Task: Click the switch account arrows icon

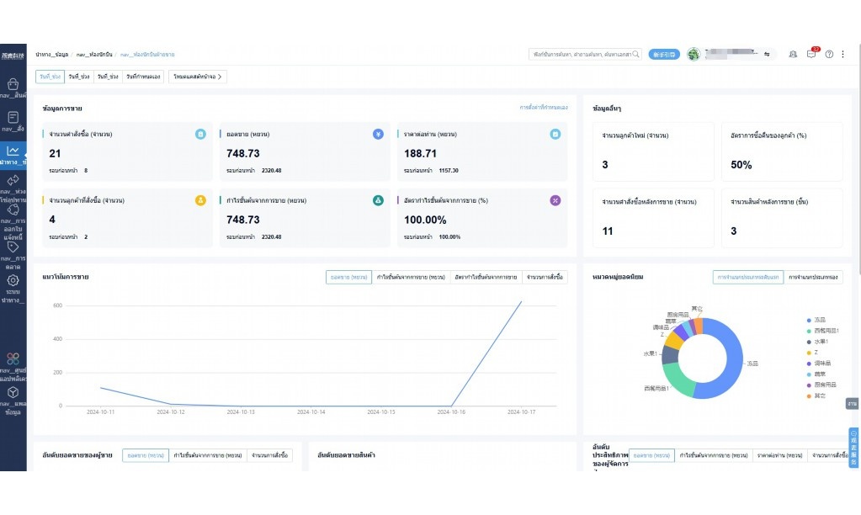Action: click(x=767, y=54)
